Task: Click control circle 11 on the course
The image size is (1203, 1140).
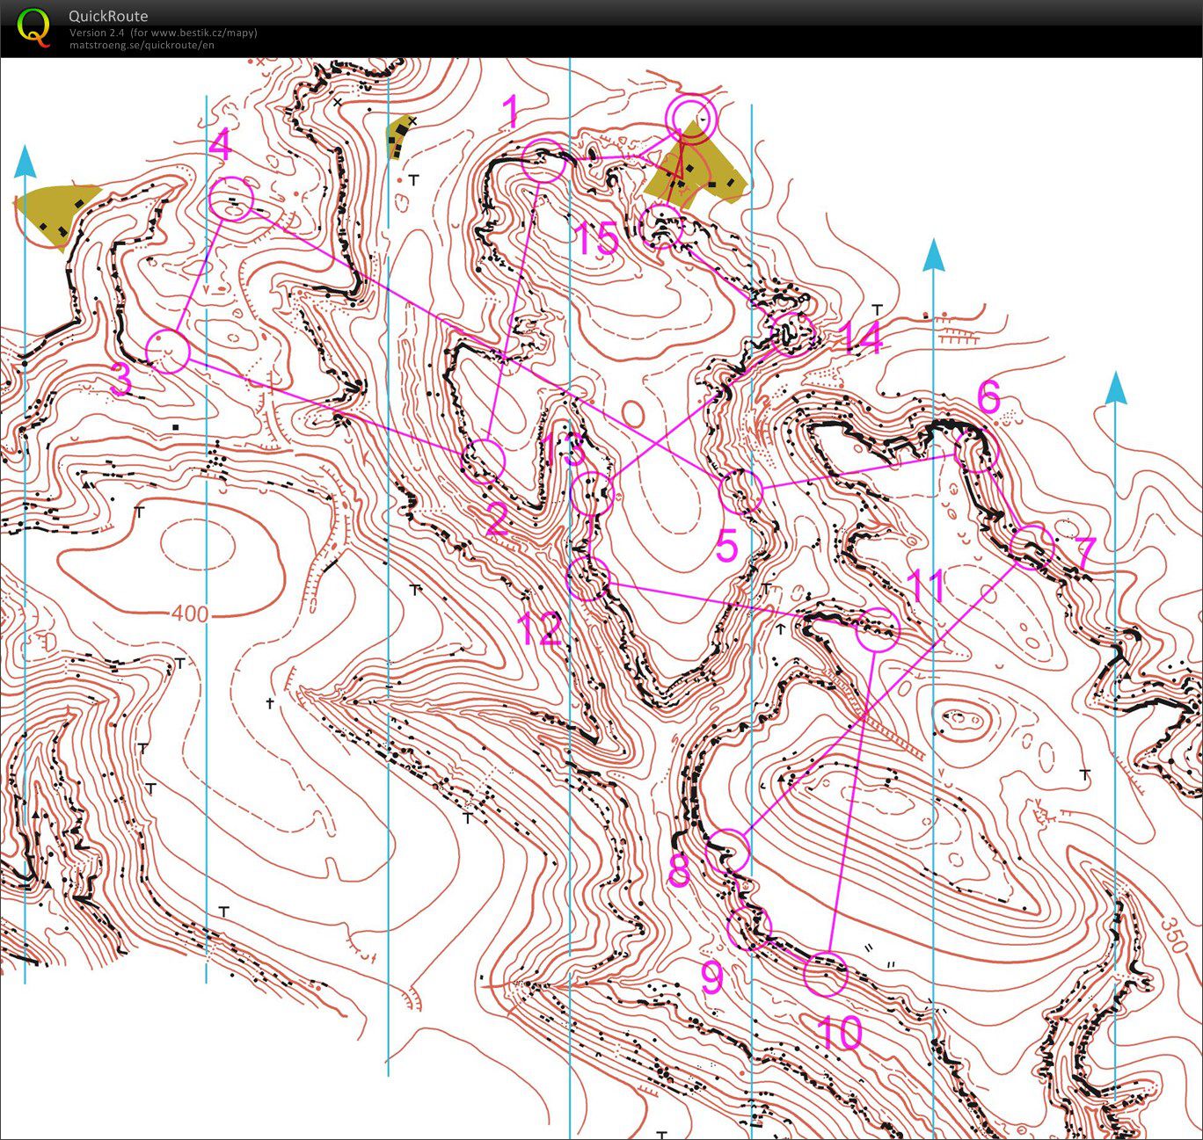Action: click(878, 629)
